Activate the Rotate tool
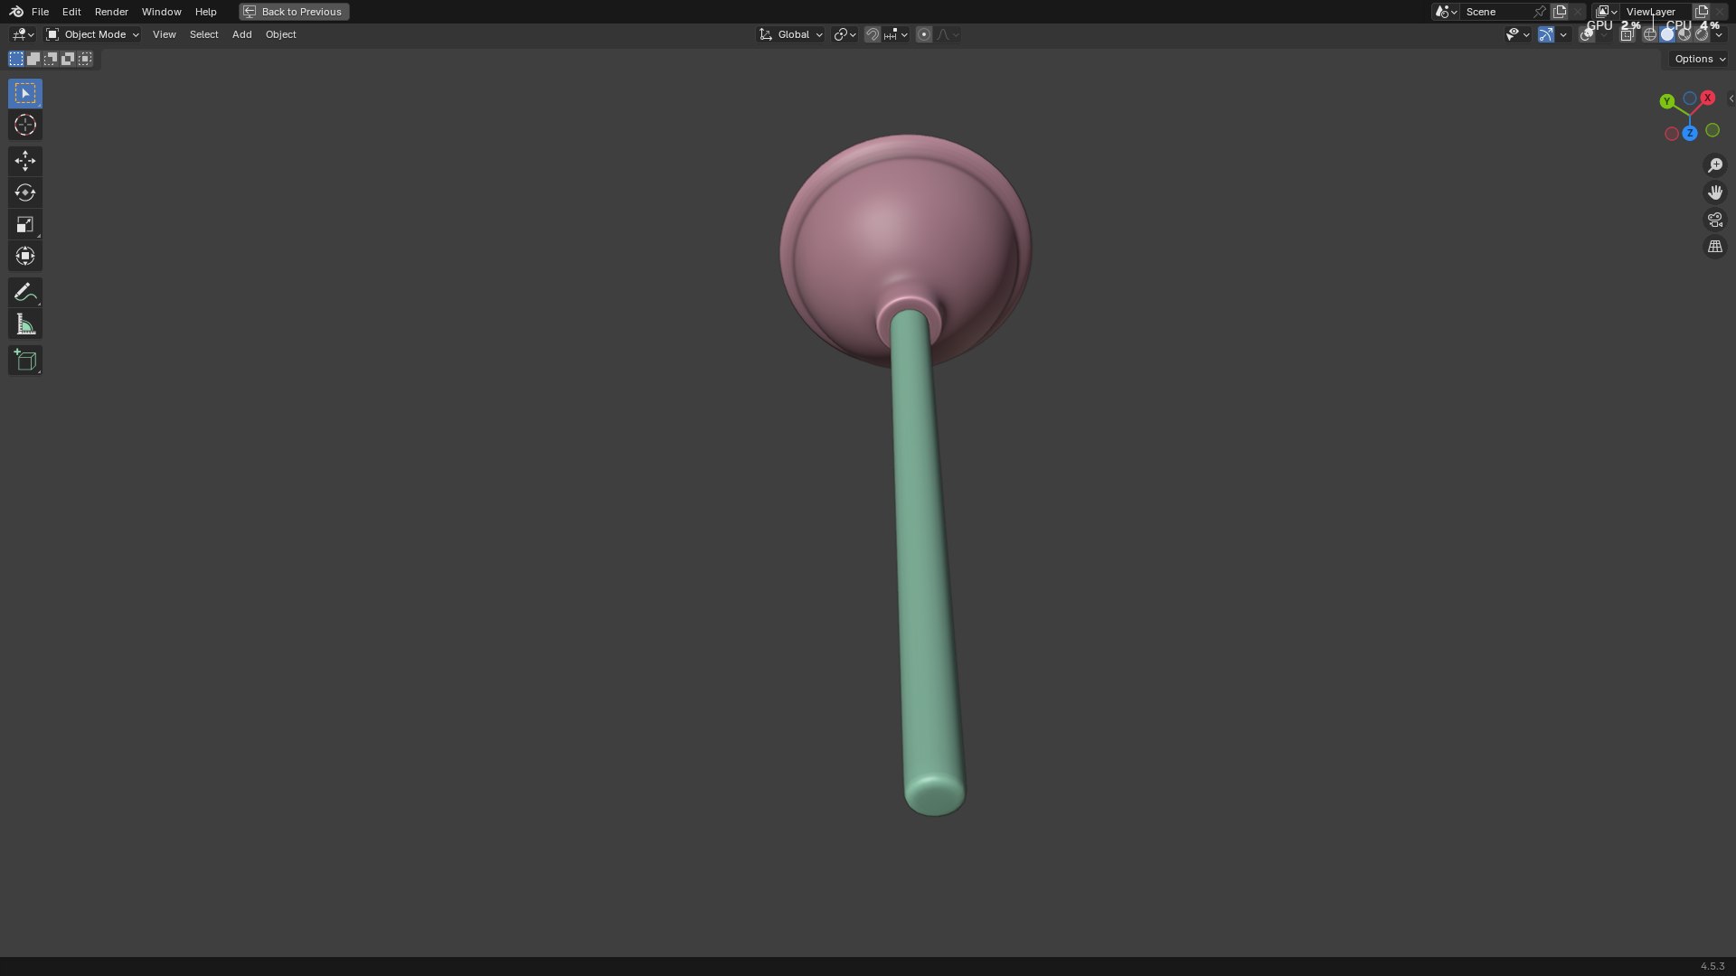The image size is (1736, 976). click(x=25, y=192)
